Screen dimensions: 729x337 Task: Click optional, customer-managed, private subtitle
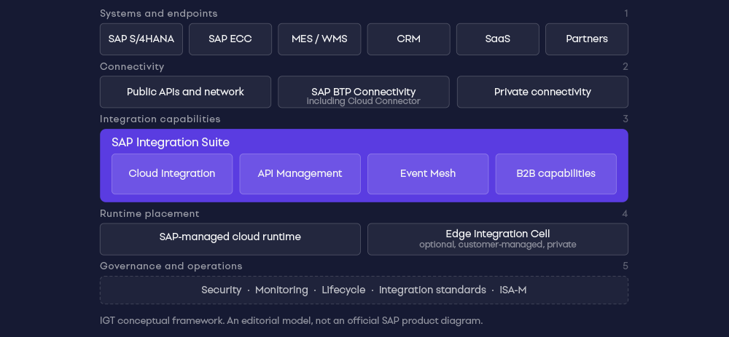click(498, 245)
